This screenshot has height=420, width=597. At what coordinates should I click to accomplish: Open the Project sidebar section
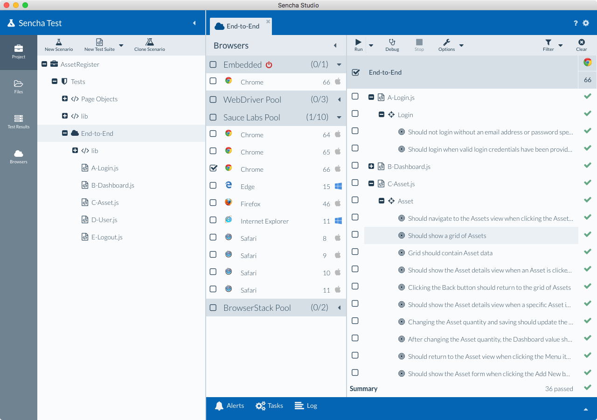[19, 52]
